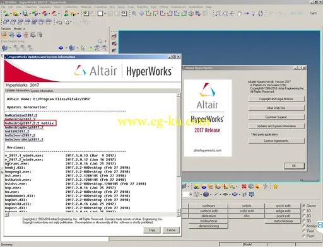Screen dimensions: 323x247
Task: Open the Geometry menu
Action: click(x=45, y=7)
